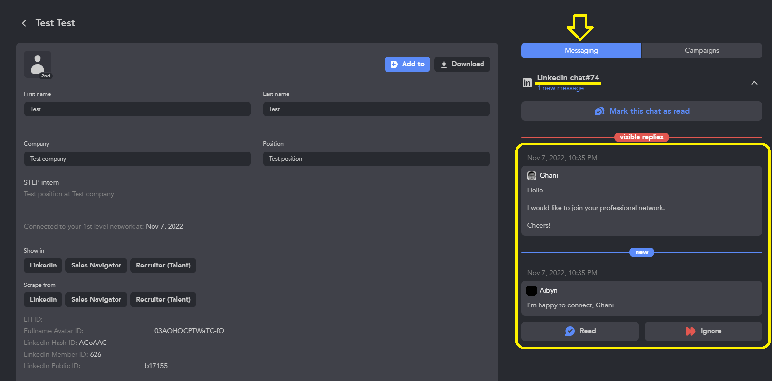Screen dimensions: 772x381
Task: Click the chat check icon in Mark as read
Action: pos(599,111)
